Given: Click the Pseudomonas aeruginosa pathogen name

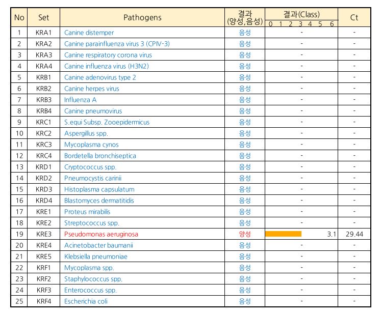Looking at the screenshot, I should pos(101,234).
